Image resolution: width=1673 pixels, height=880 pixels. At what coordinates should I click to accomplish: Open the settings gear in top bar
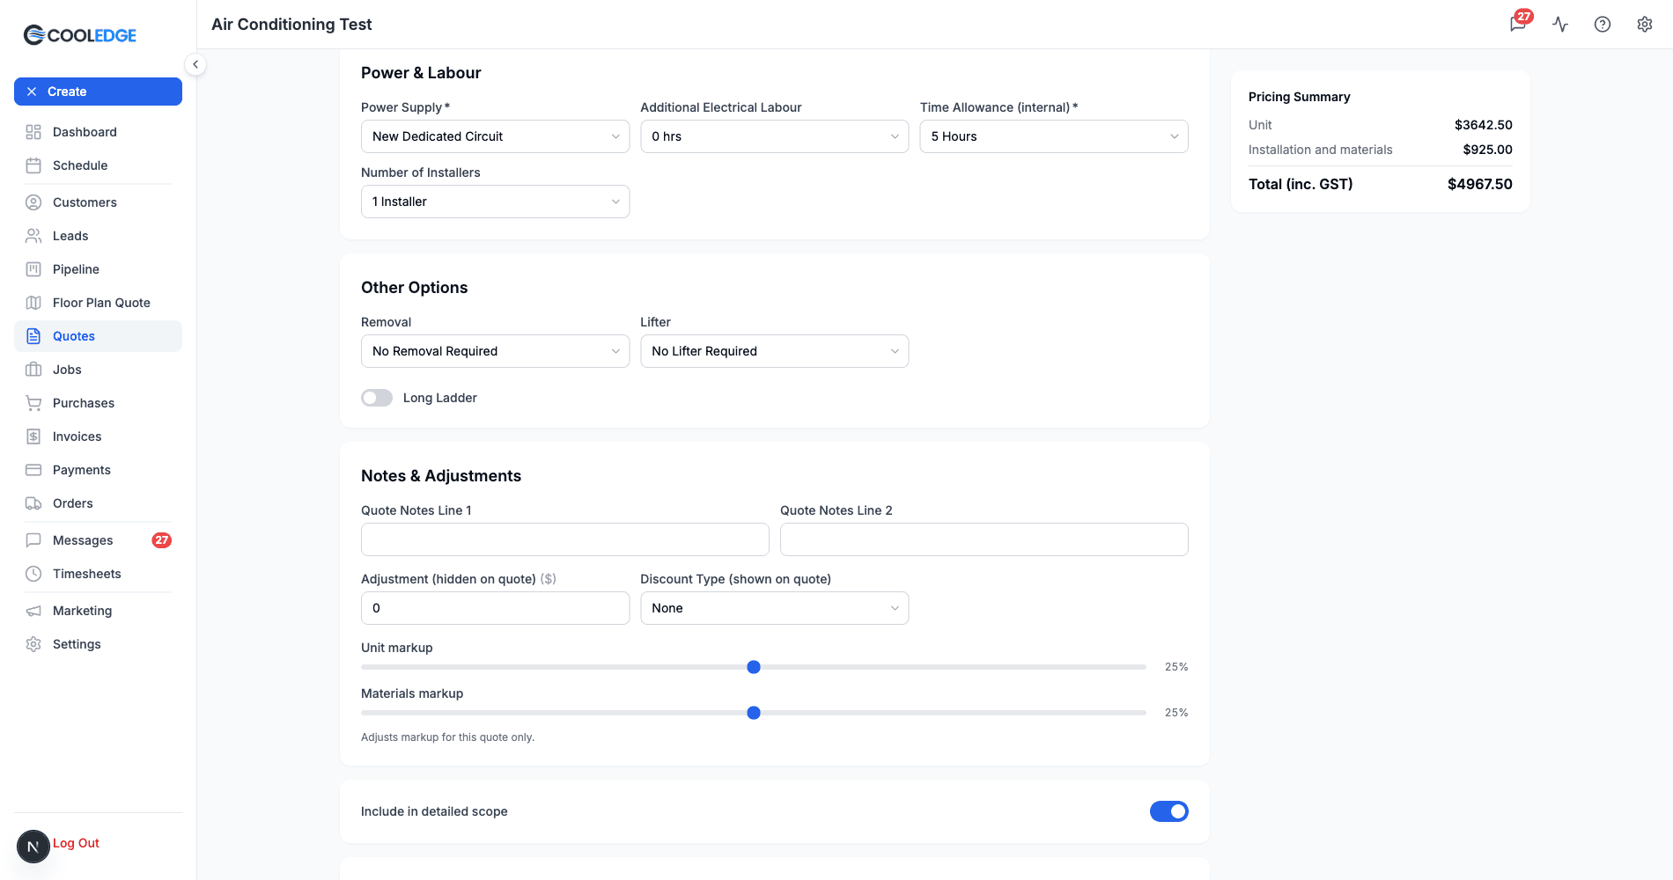1645,24
